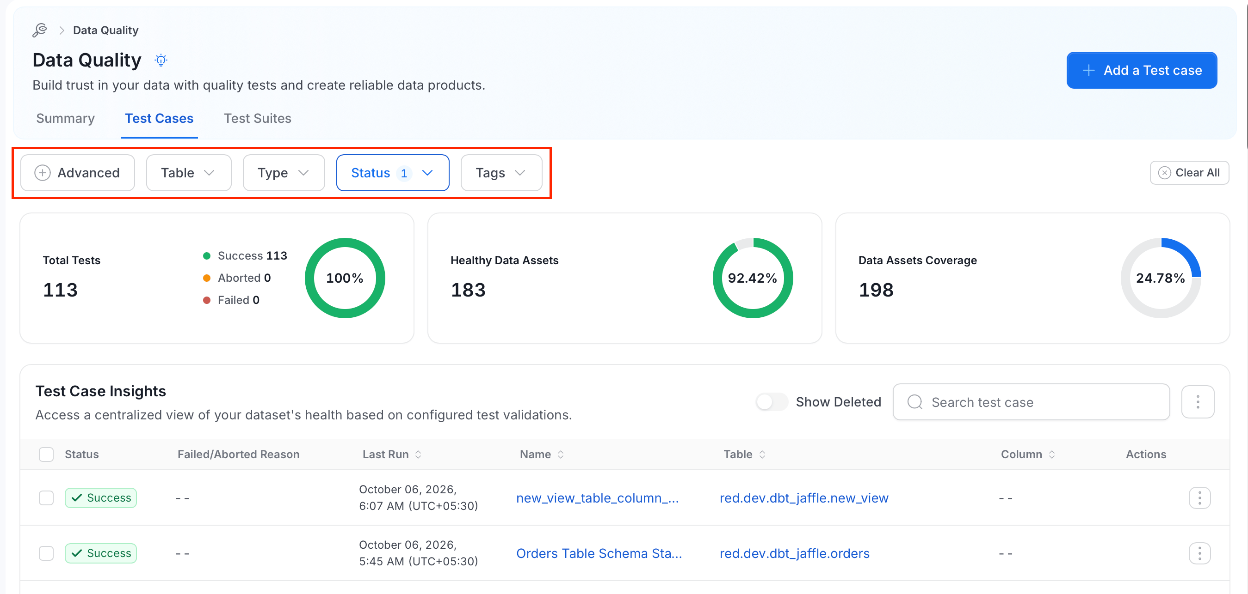
Task: Toggle the Show Deleted switch
Action: 772,402
